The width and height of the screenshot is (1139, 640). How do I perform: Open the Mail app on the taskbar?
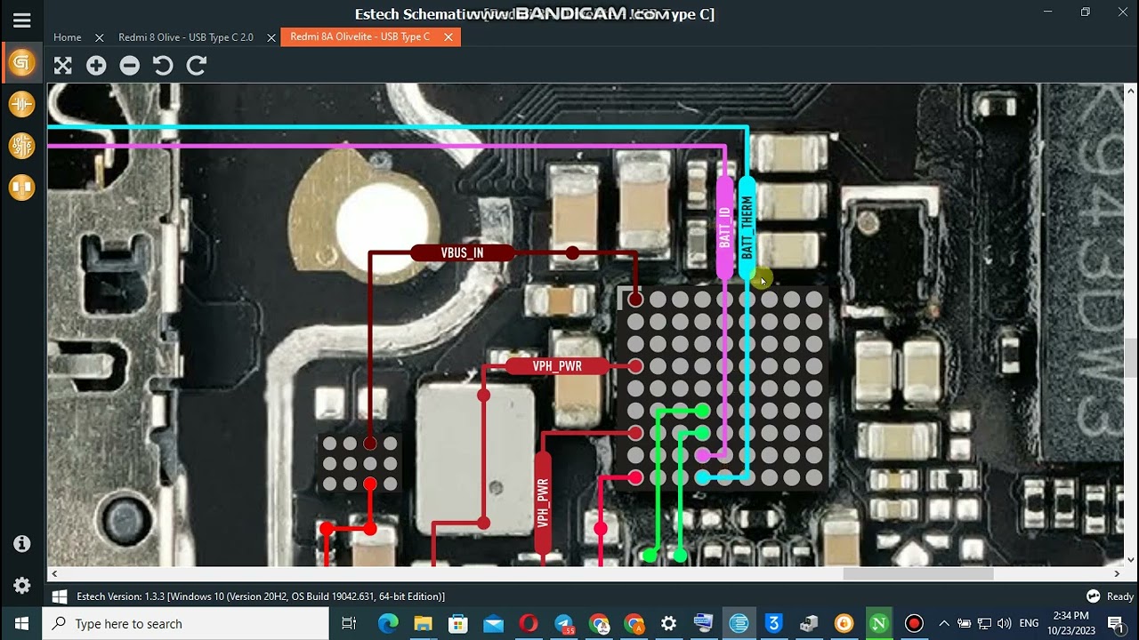click(x=494, y=623)
